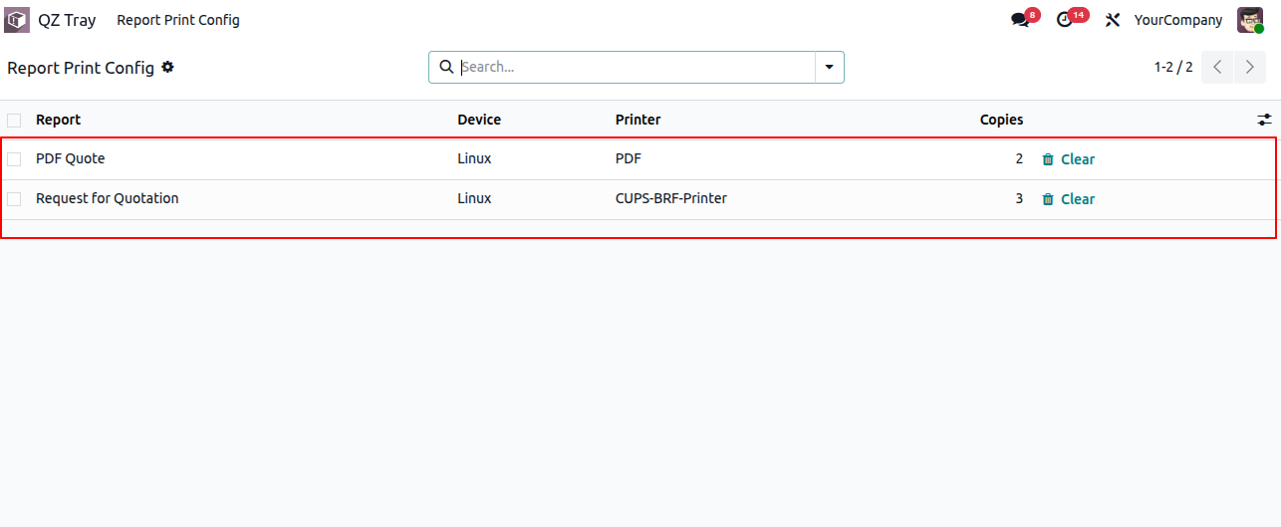Open optional columns adjust icon

1264,120
